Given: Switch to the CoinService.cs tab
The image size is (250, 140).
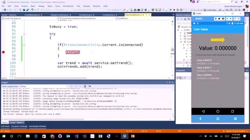Looking at the screenshot, I should point(109,15).
